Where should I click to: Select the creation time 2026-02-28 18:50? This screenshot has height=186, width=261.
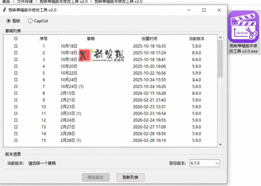pos(149,134)
